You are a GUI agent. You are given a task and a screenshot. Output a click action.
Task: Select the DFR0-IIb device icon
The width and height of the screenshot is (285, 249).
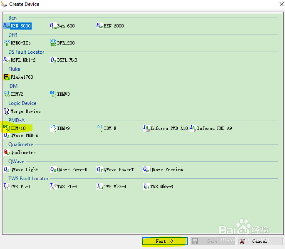[x=7, y=43]
